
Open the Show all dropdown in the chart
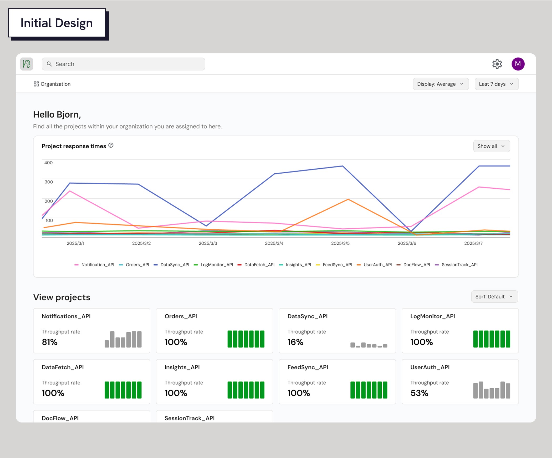[x=491, y=146]
